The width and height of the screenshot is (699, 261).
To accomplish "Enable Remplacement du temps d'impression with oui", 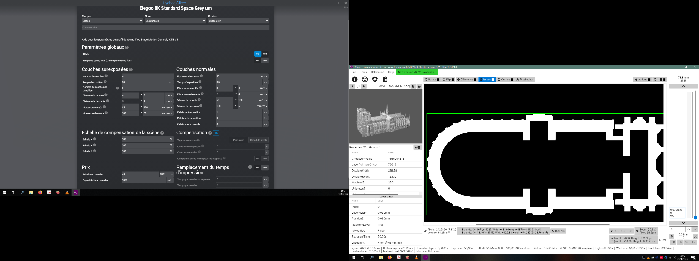I will click(258, 167).
